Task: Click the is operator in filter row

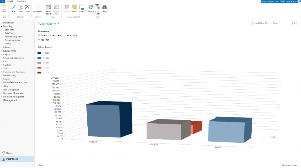Action: 61,36
